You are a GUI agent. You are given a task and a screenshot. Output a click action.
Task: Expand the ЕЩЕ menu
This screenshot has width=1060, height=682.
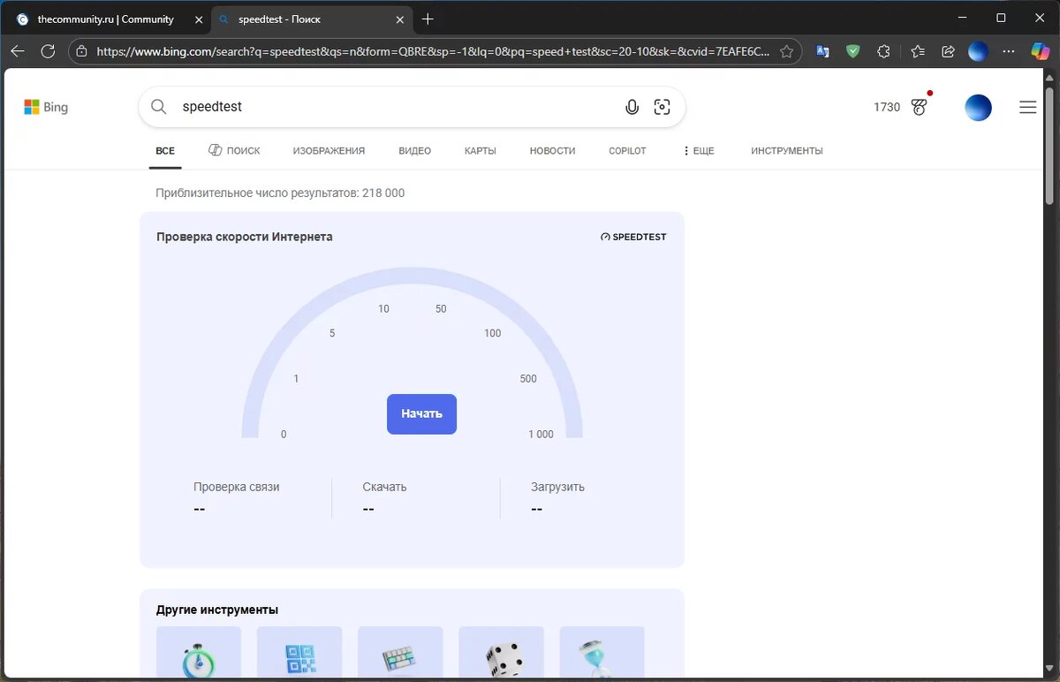coord(699,151)
